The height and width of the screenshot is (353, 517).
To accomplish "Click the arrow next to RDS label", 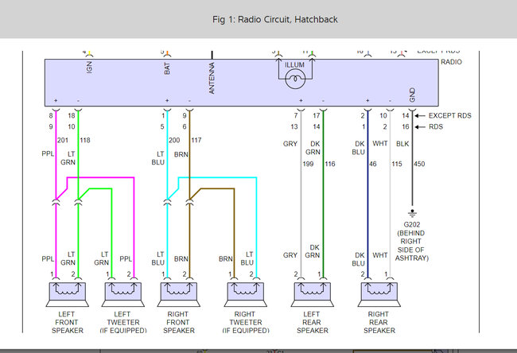I will [x=420, y=127].
